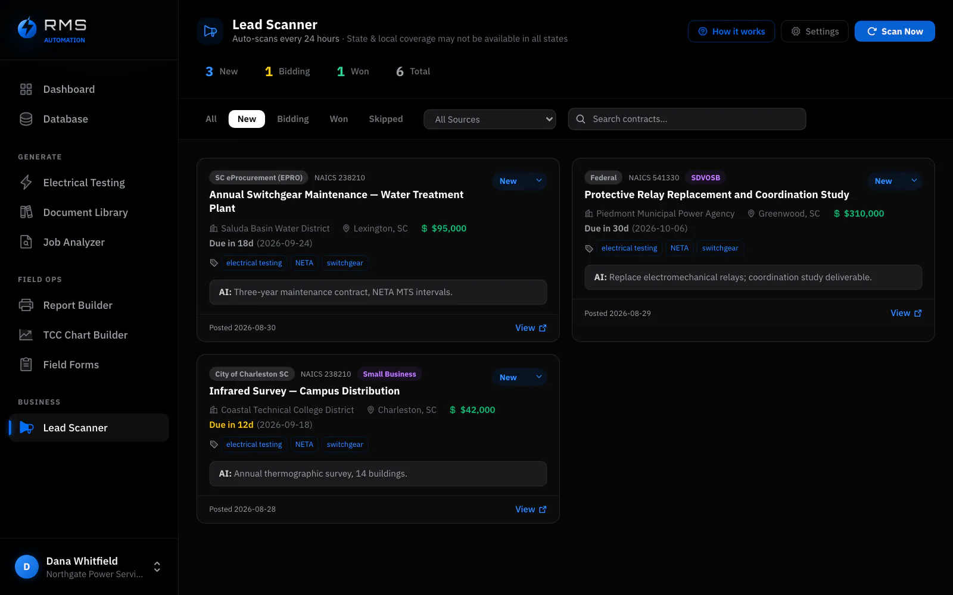This screenshot has width=953, height=595.
Task: Select the All filter tab
Action: 211,119
